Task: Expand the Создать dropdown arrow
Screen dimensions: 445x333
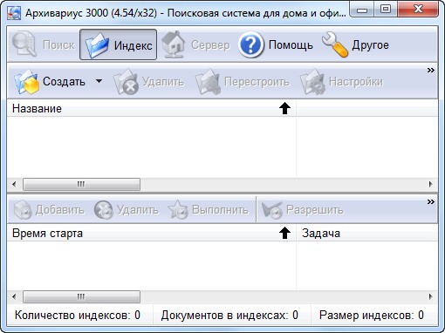Action: [x=99, y=81]
